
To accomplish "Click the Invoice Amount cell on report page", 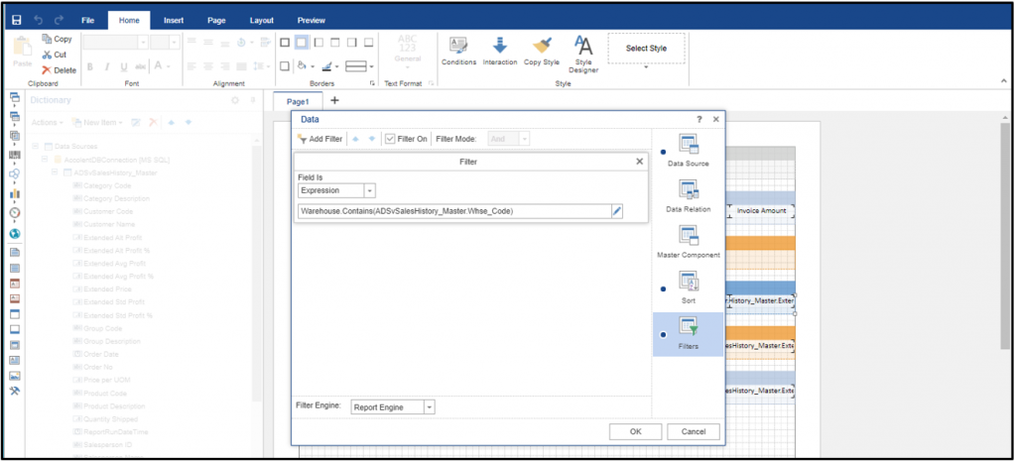I will pos(761,210).
